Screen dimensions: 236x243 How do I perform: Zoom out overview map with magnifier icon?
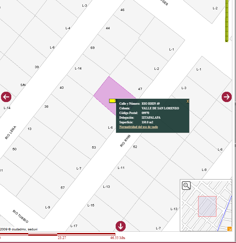coord(186,185)
